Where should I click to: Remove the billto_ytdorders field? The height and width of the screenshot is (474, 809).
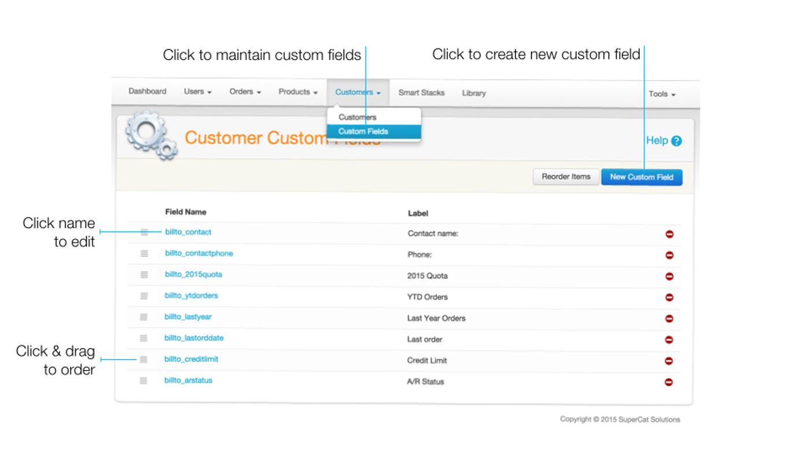coord(669,297)
